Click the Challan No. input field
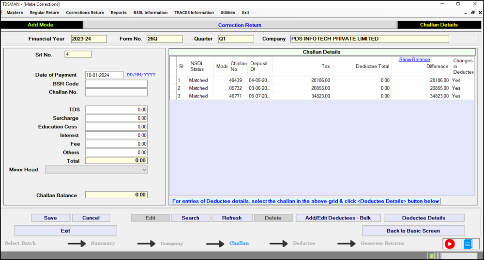Viewport: 484px width, 260px height. pos(116,92)
